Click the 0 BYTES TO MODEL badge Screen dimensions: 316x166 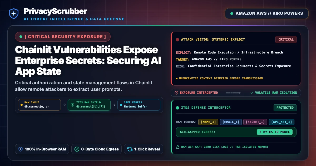(275, 132)
